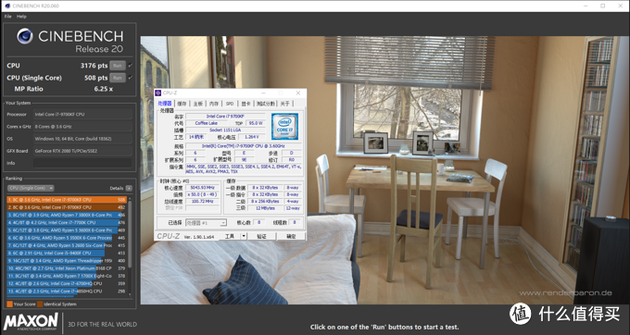This screenshot has height=335, width=630.
Task: Click the Intel Core i7 badge in CPU-Z
Action: pos(284,127)
